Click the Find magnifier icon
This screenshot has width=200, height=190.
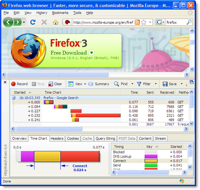click(x=116, y=84)
